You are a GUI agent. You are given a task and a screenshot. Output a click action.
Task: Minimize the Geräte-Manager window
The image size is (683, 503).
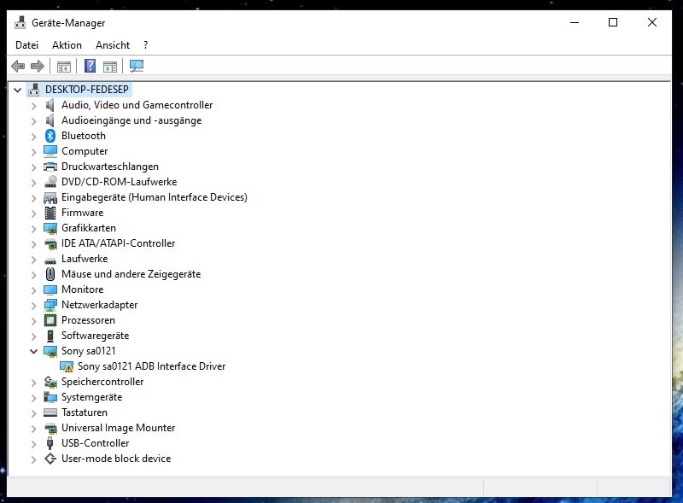(x=575, y=22)
